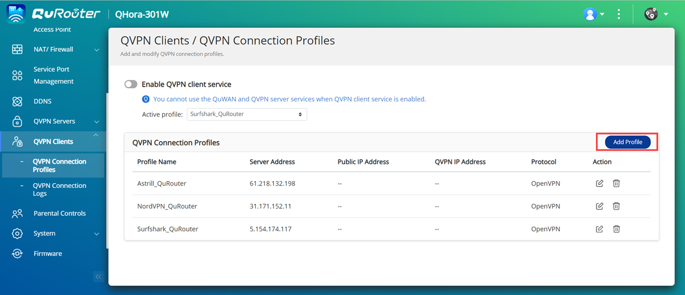Click OpenVPN protocol in Astrill_QuRouter row

coord(546,183)
